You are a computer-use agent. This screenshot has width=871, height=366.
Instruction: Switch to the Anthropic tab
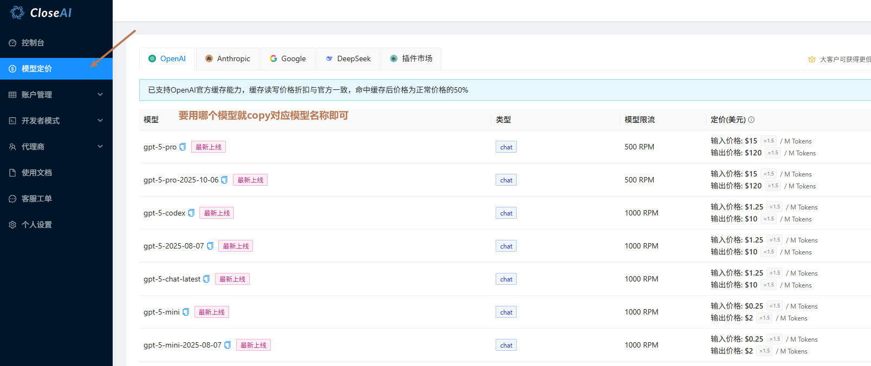228,58
